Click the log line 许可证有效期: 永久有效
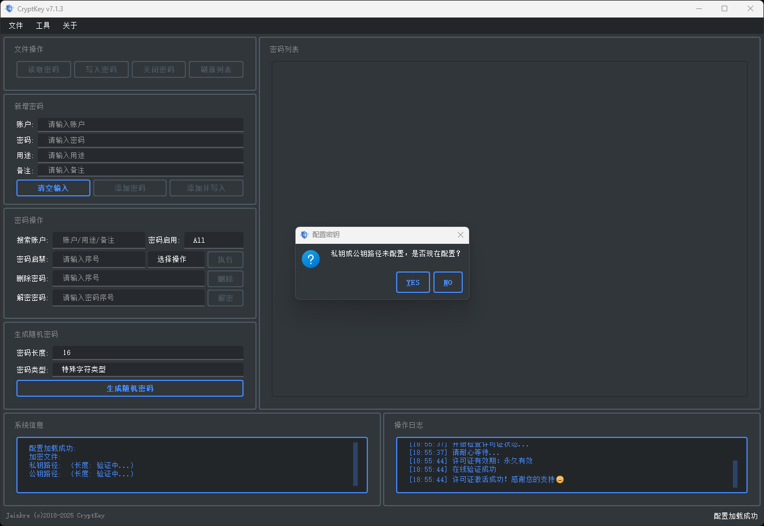This screenshot has height=526, width=764. point(471,461)
